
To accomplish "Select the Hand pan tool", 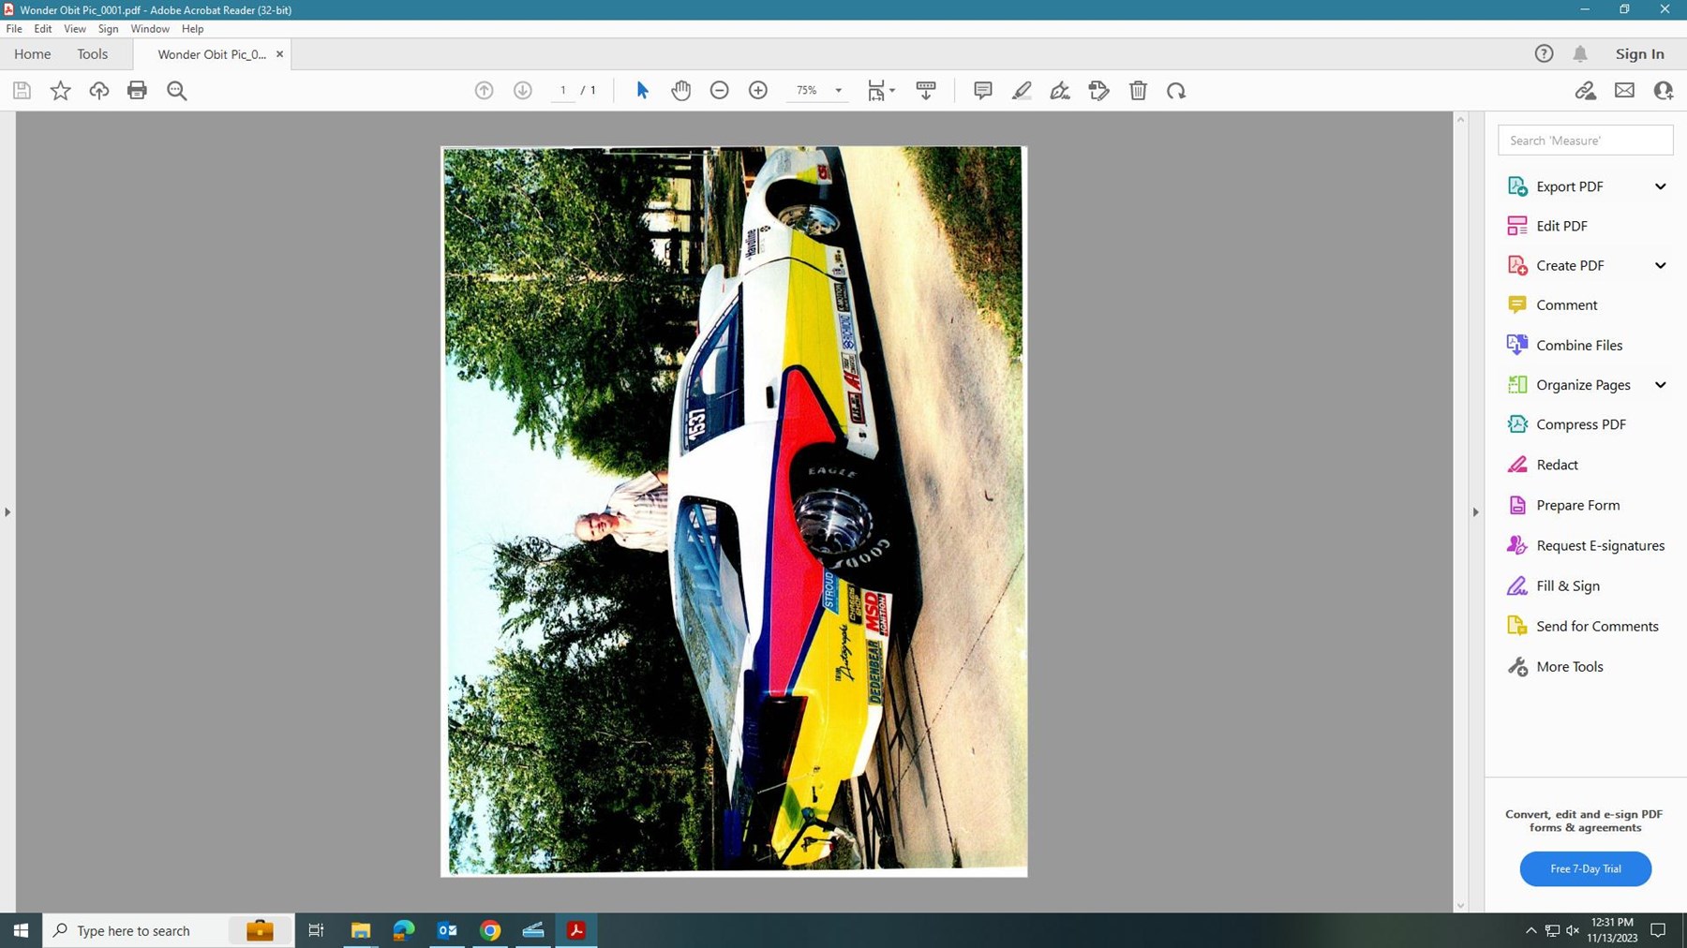I will click(680, 91).
